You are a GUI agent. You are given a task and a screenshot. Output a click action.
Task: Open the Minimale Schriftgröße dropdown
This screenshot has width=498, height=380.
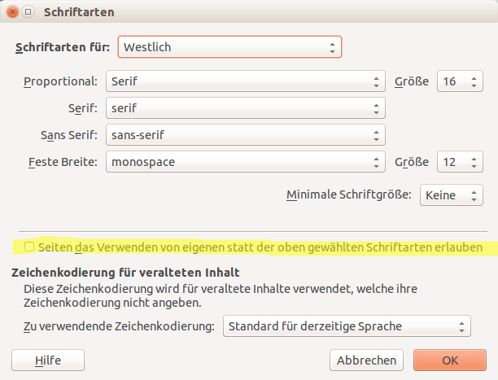click(x=451, y=195)
